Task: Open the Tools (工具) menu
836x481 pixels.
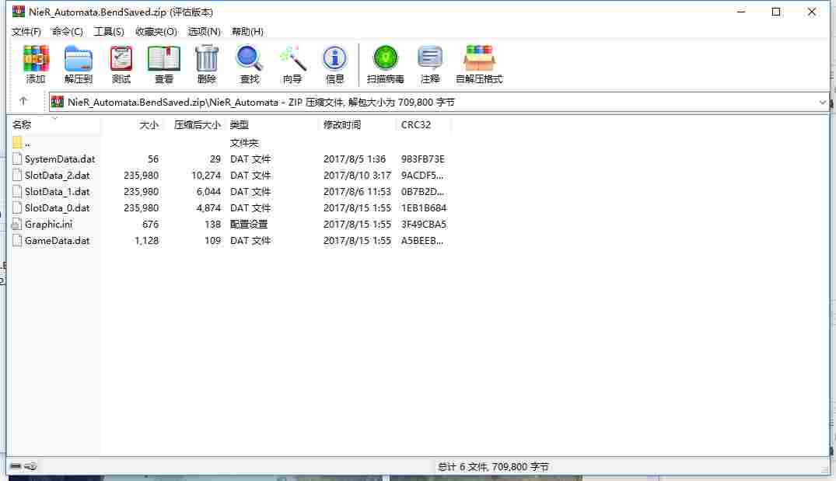Action: tap(109, 31)
